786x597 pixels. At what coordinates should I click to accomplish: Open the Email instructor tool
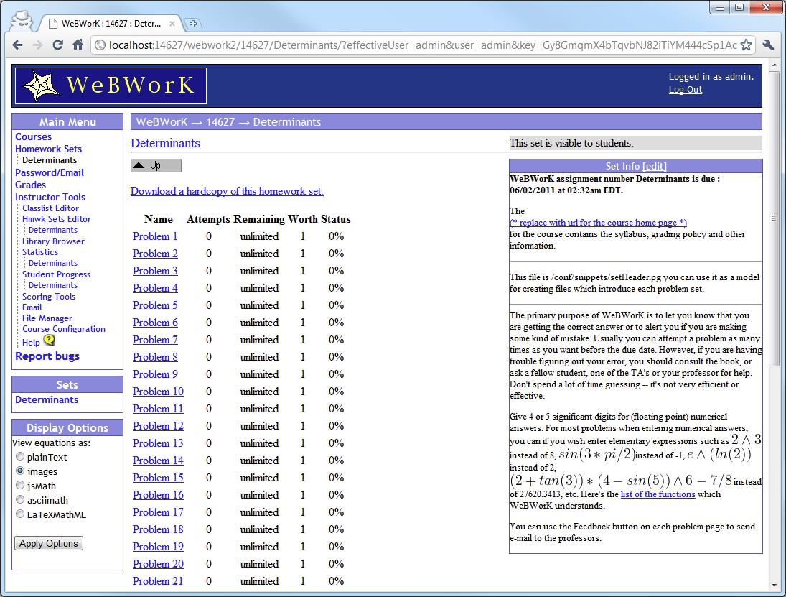coord(32,307)
